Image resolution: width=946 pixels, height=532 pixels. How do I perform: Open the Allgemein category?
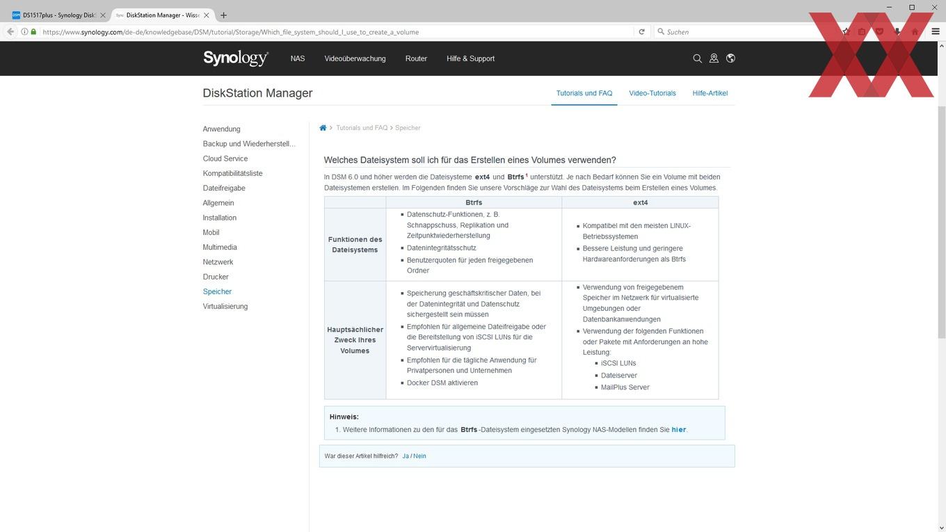(x=218, y=203)
